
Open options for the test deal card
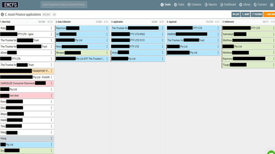click(51, 95)
